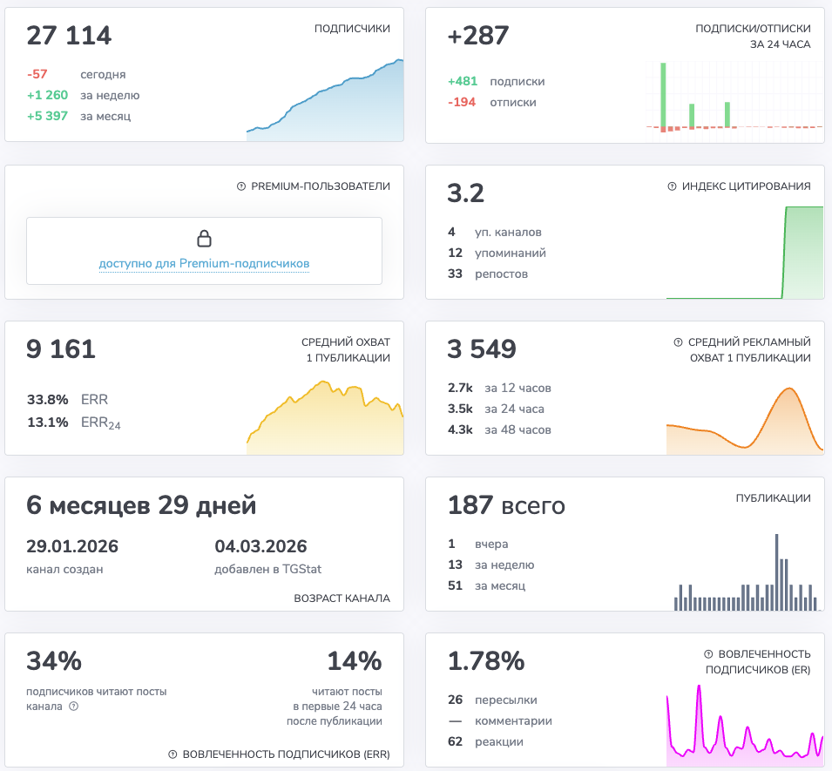This screenshot has height=771, width=832.
Task: Click help icon beside СРЕДНИЙ РЕКЛАМНЫЙ ОХВАТ
Action: (678, 342)
